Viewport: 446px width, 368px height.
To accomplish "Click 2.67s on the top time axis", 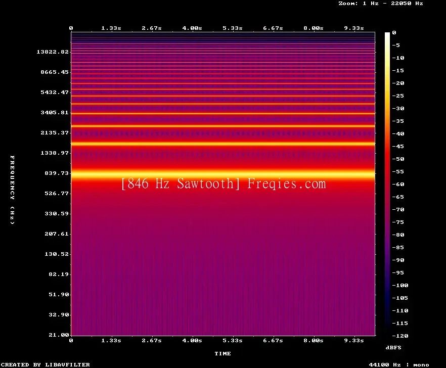I will click(152, 28).
